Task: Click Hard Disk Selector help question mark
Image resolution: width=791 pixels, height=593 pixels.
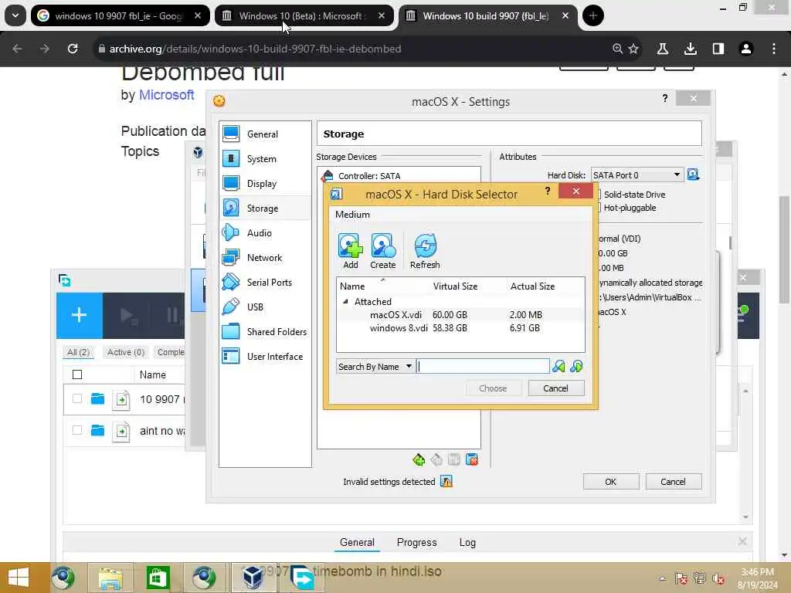Action: click(548, 191)
